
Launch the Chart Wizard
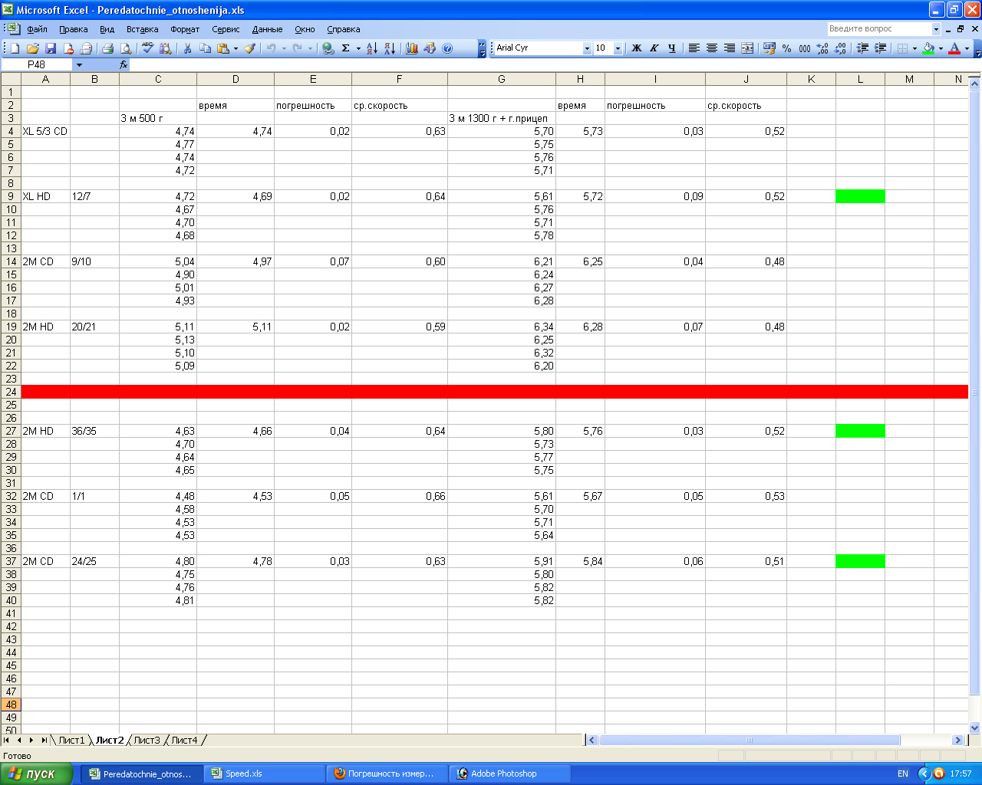coord(412,48)
